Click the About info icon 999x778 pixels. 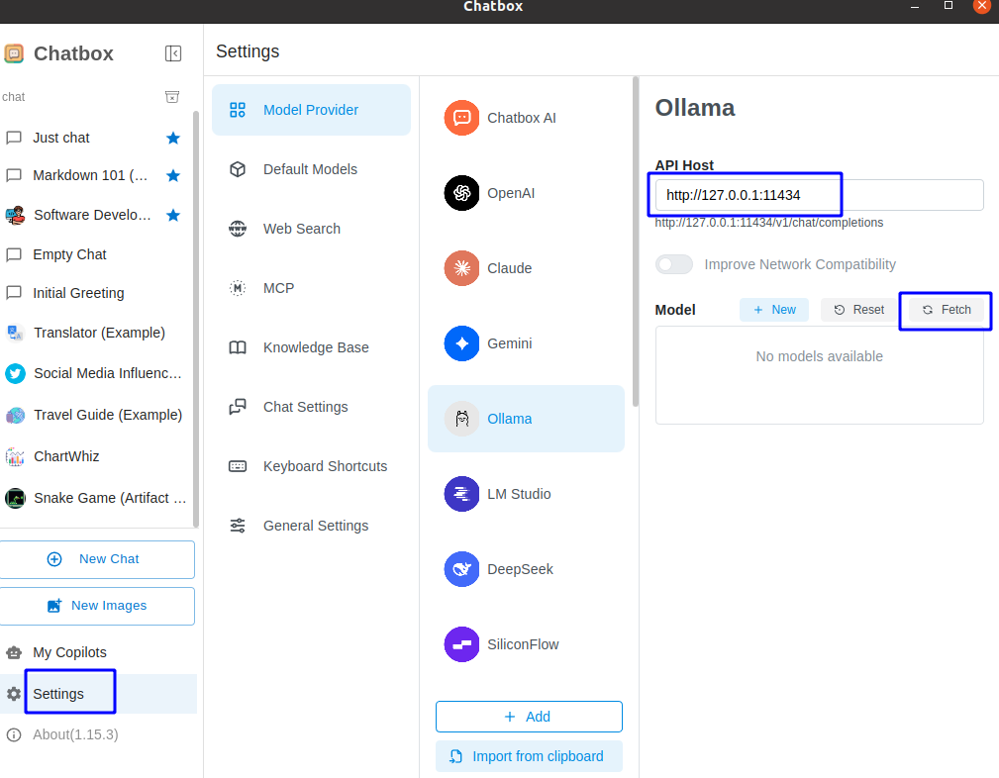(x=14, y=734)
